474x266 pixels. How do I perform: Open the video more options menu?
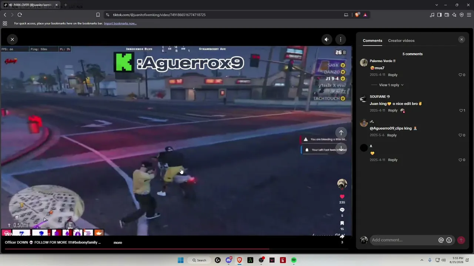[341, 40]
